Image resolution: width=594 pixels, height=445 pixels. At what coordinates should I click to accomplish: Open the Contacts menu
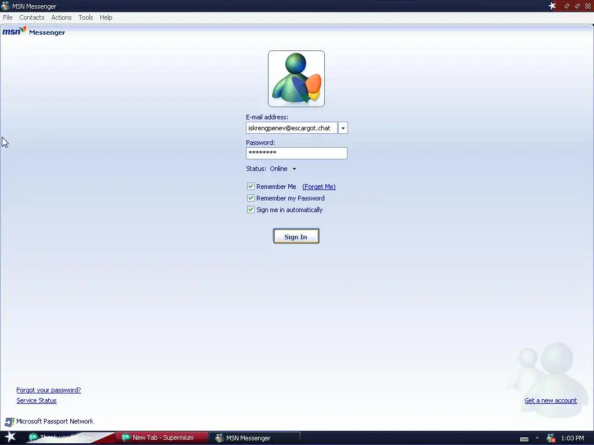[32, 17]
